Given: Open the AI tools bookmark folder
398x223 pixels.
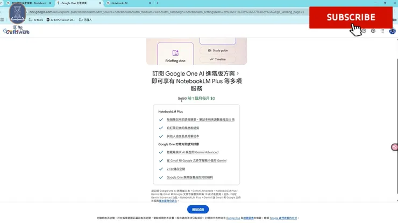Looking at the screenshot, I should point(36,20).
